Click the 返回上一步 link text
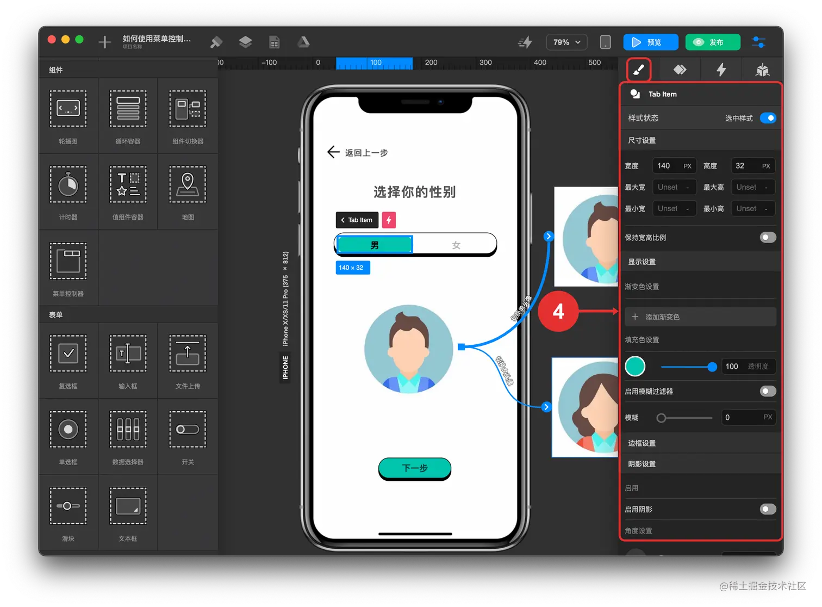The height and width of the screenshot is (607, 822). click(x=366, y=153)
